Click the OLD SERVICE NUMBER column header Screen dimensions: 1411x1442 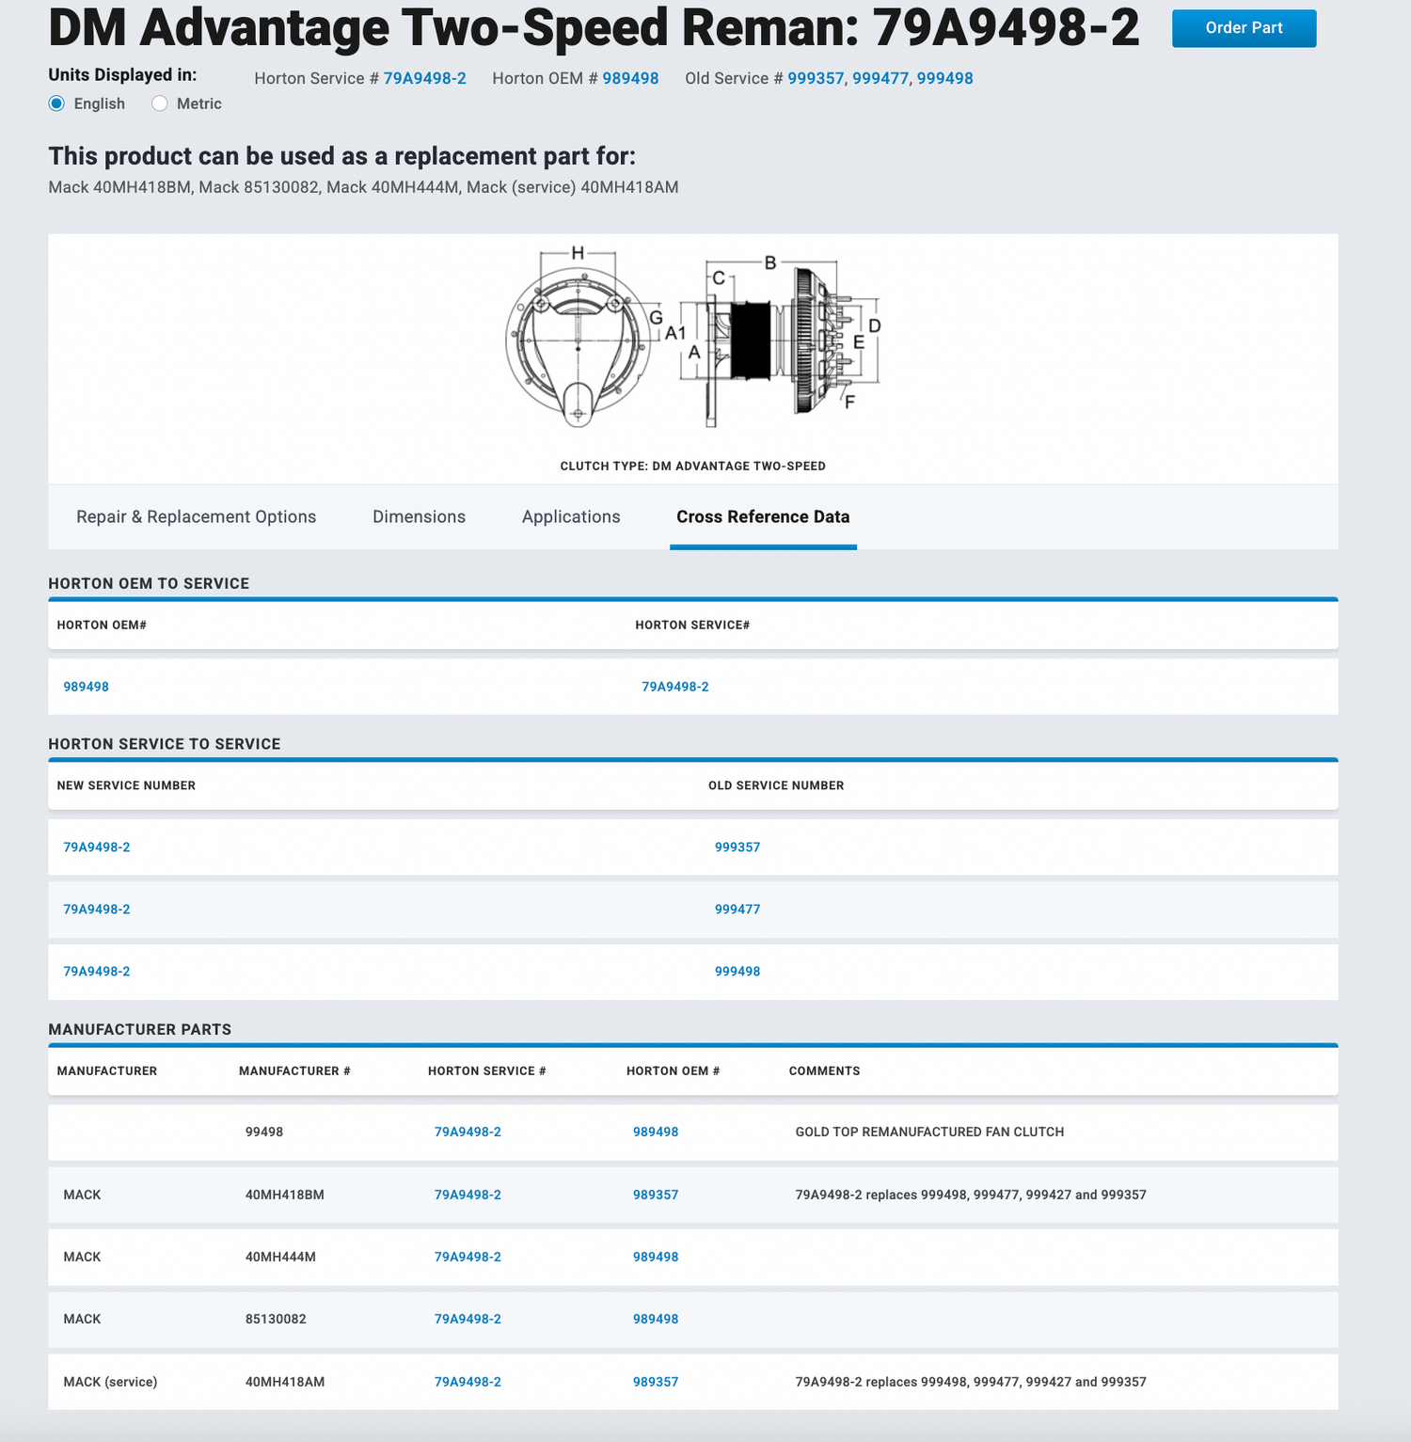[x=776, y=785]
